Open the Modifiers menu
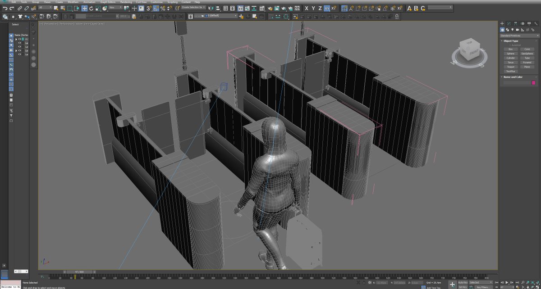Screen dimensions: 541x289 point(73,2)
